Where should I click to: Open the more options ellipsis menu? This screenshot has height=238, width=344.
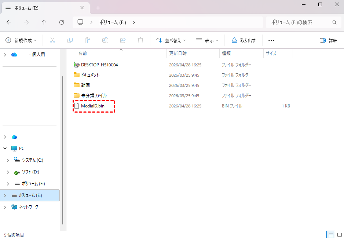(x=271, y=40)
